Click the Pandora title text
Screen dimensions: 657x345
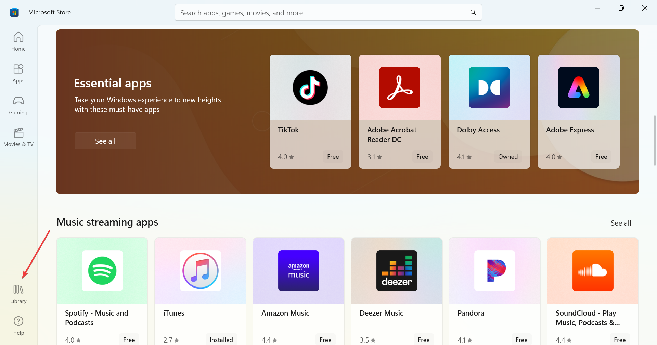471,313
